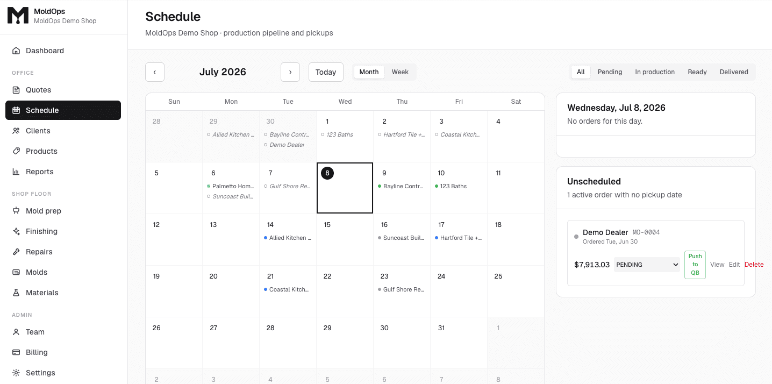
Task: Open Coastal Kitch... order on July 21
Action: point(288,289)
